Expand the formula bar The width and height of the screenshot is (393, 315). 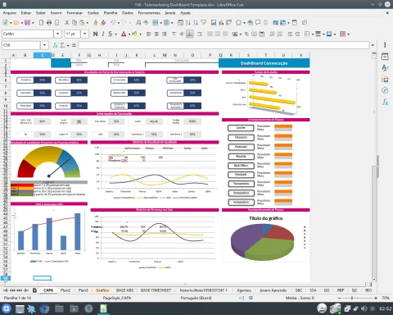coord(373,45)
